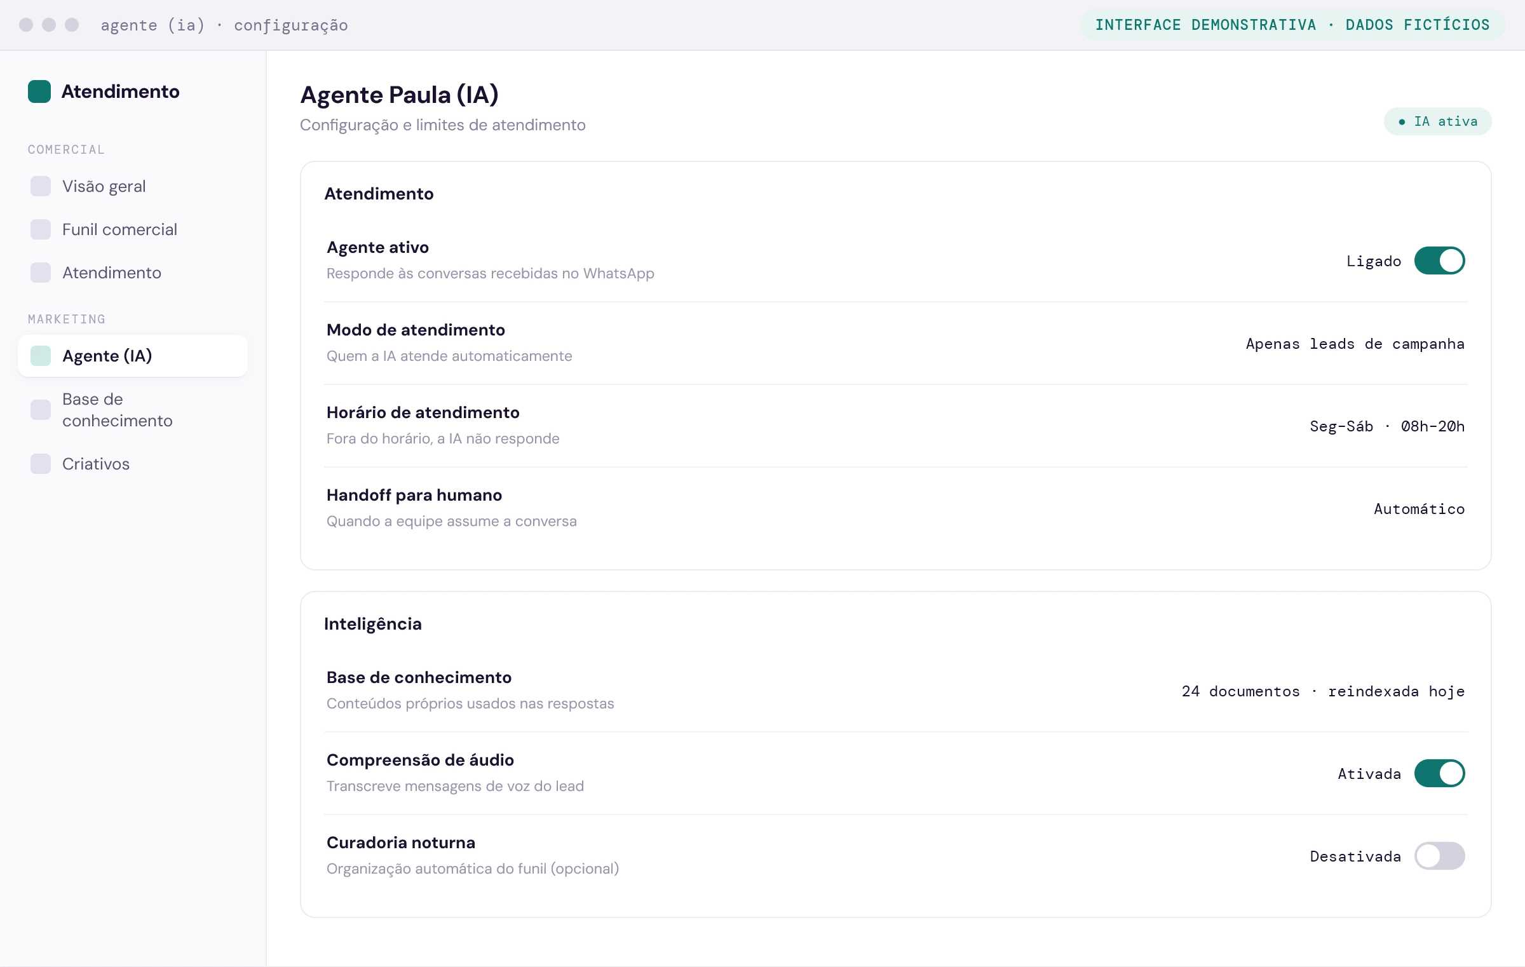Open Visão geral in the sidebar
Screen dimensions: 1525x967
pyautogui.click(x=133, y=186)
